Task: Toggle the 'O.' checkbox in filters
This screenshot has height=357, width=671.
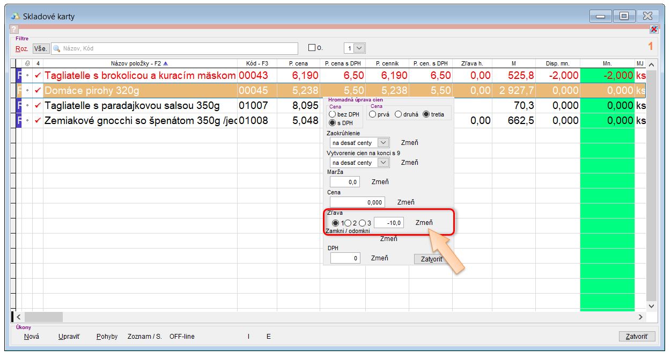Action: 312,48
